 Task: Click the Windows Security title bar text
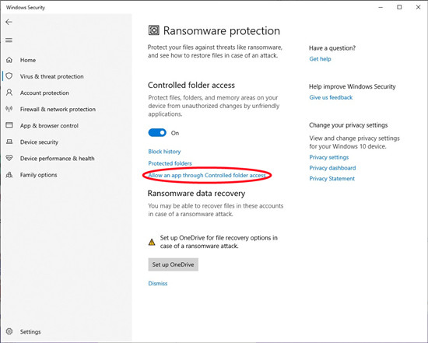click(x=26, y=8)
